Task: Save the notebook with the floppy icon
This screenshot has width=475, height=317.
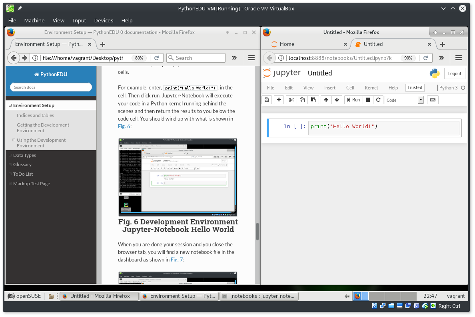Action: 267,100
